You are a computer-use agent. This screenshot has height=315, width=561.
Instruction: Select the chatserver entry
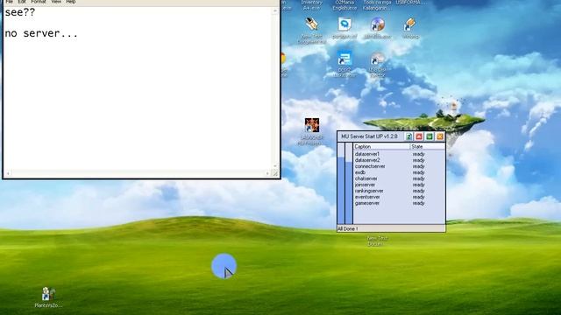(366, 178)
